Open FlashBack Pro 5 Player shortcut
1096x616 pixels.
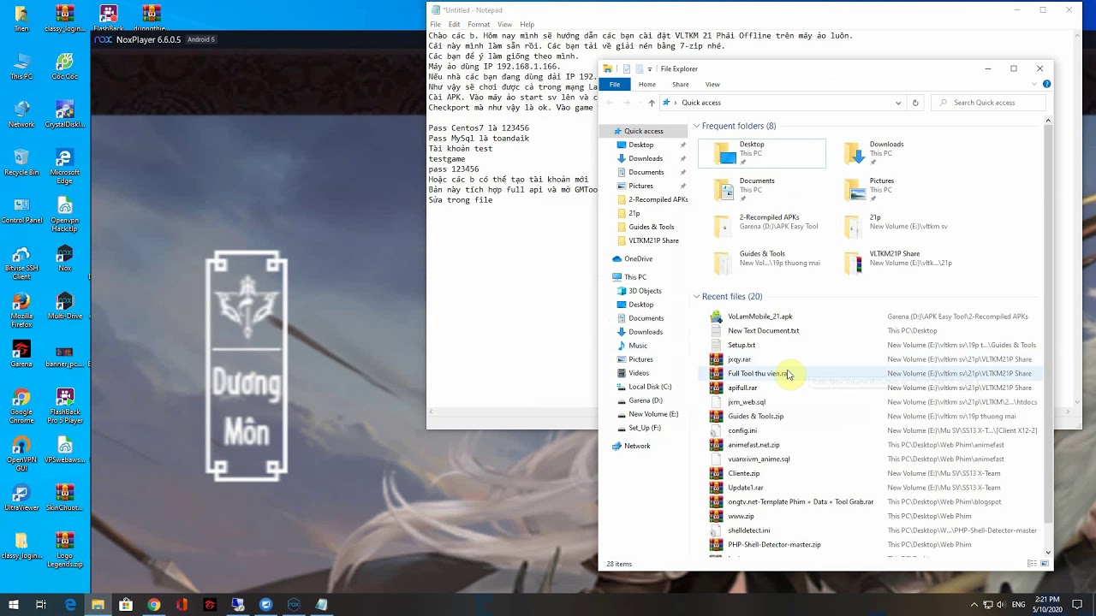click(x=64, y=405)
